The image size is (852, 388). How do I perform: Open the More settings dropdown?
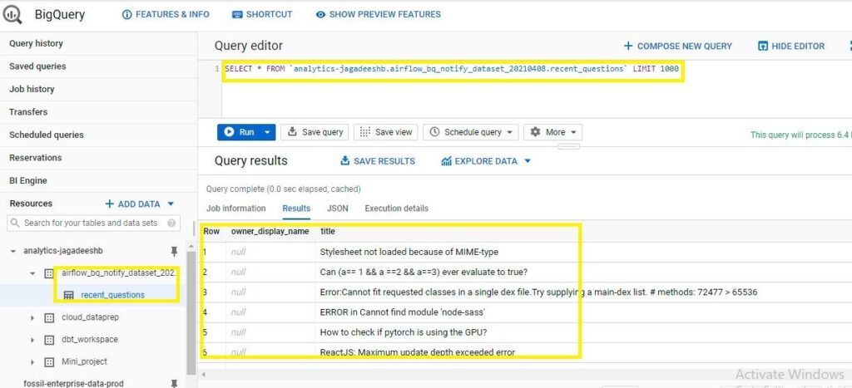(x=553, y=132)
